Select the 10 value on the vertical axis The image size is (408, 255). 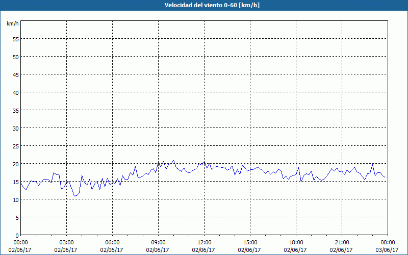16,199
